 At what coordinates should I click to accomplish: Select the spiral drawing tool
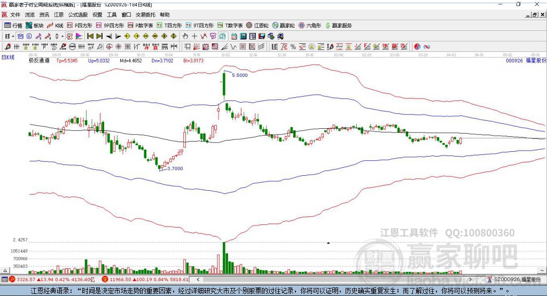tap(53, 46)
